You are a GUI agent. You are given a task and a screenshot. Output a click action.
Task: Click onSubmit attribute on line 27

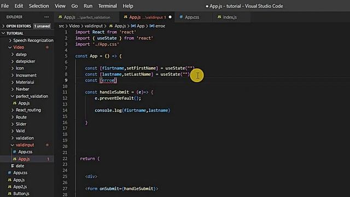coord(109,189)
